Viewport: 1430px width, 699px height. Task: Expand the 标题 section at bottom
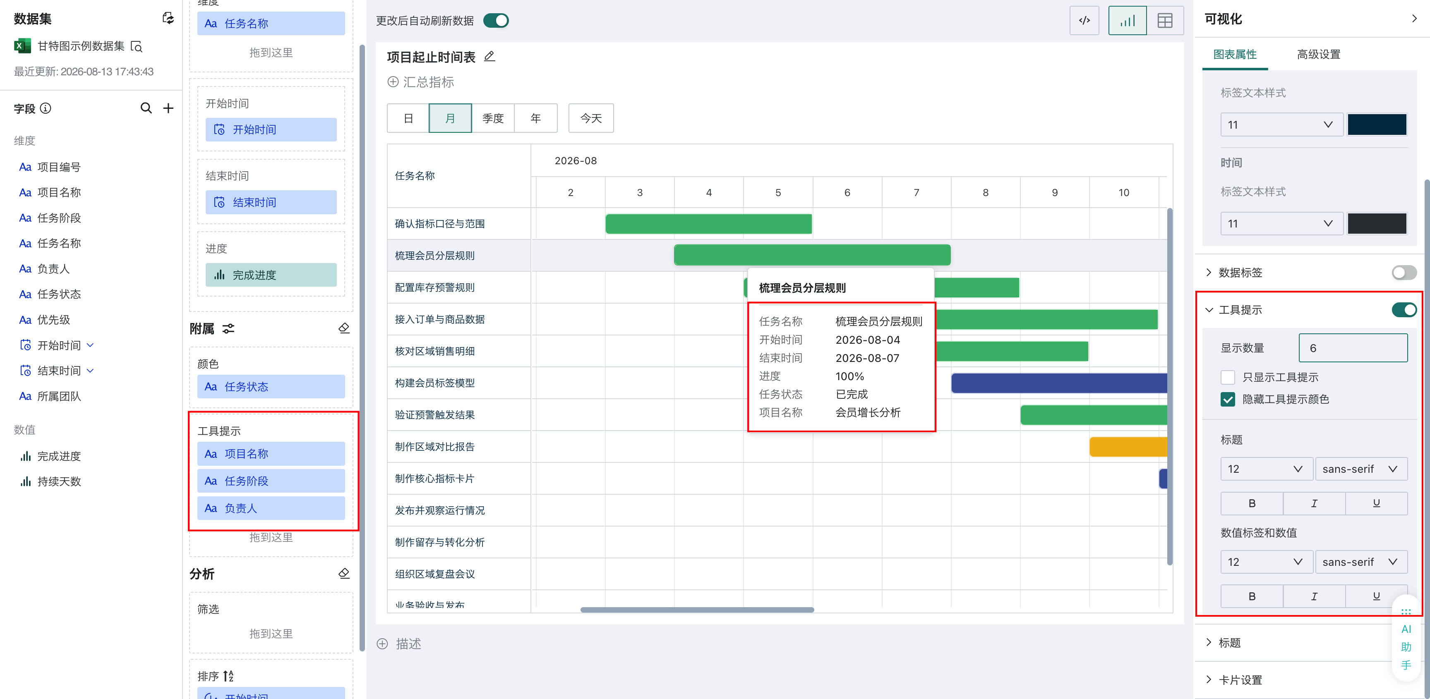pos(1209,642)
